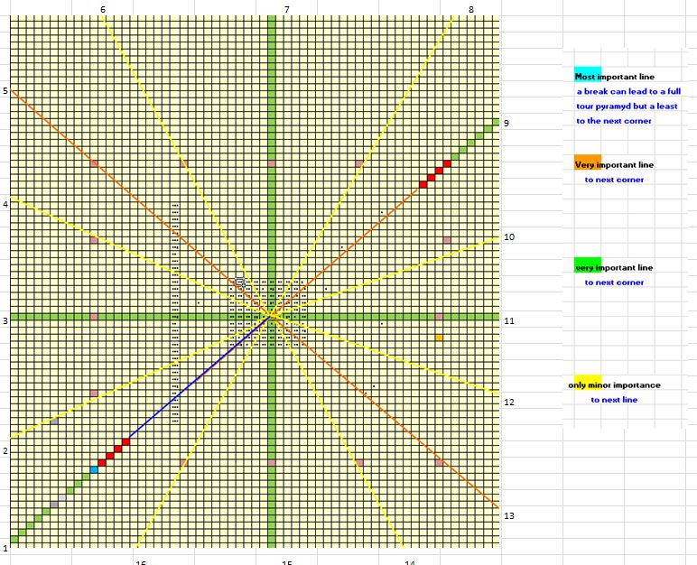
Task: Select axis label 11 on the right side
Action: 508,321
